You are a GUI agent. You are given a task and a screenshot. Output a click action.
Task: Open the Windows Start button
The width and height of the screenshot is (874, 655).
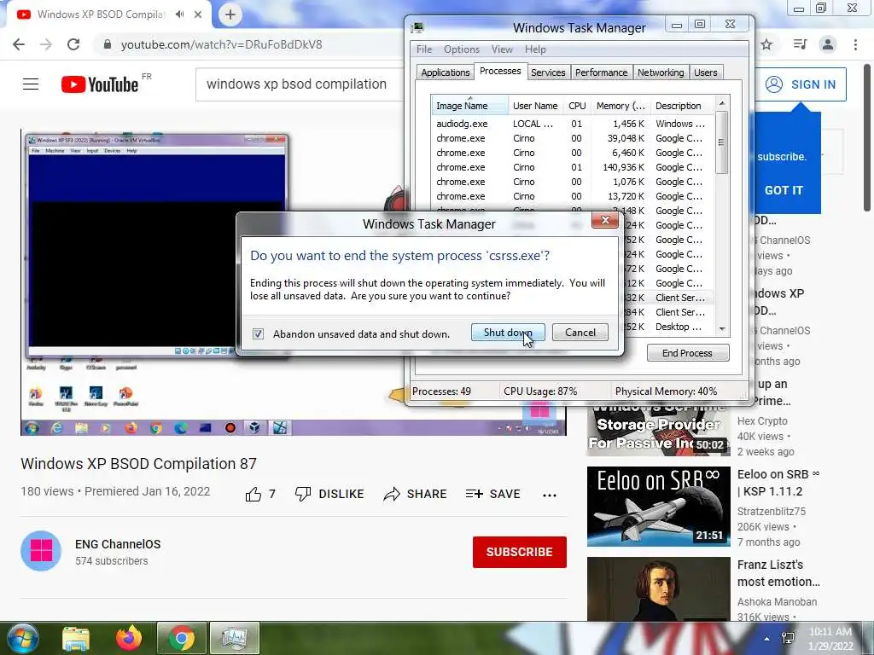22,638
